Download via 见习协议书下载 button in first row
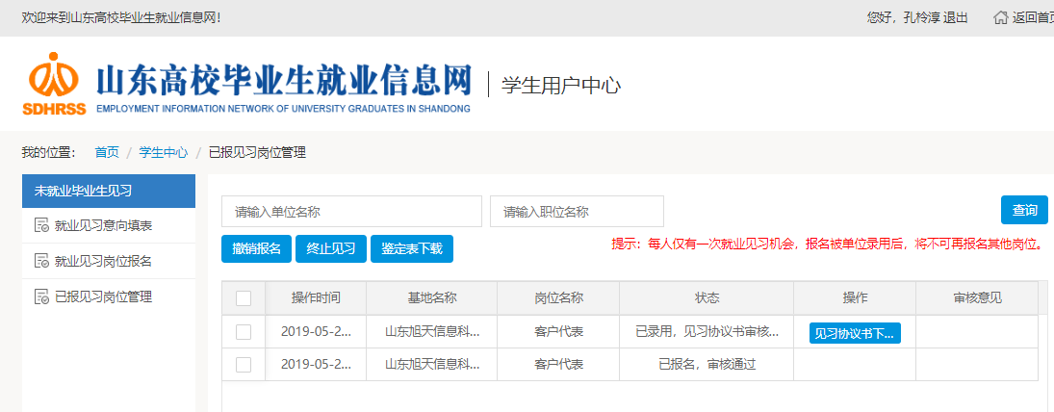 click(x=855, y=333)
